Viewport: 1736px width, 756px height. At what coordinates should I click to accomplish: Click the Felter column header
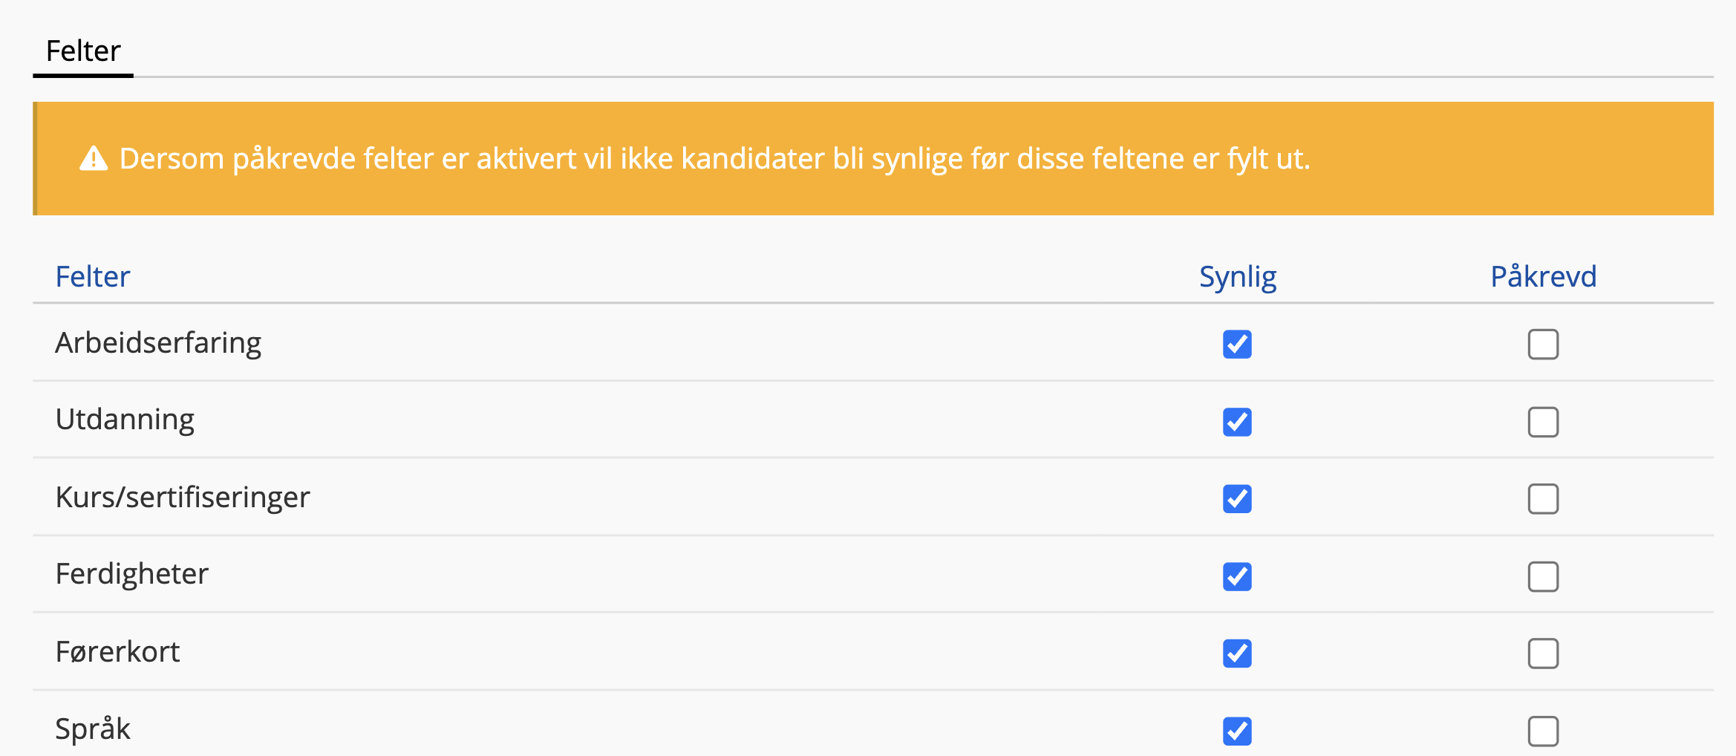click(93, 276)
